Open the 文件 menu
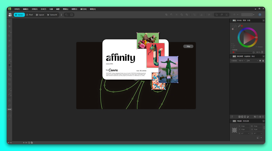This screenshot has width=272, height=151. 16,9
